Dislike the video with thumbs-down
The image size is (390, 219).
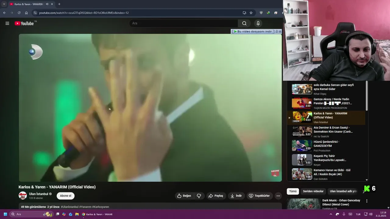point(199,196)
